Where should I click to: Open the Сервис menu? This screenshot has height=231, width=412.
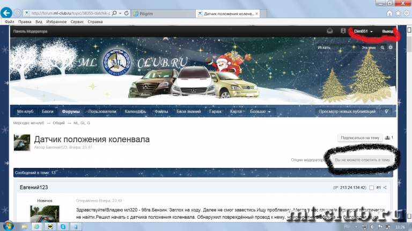[77, 22]
